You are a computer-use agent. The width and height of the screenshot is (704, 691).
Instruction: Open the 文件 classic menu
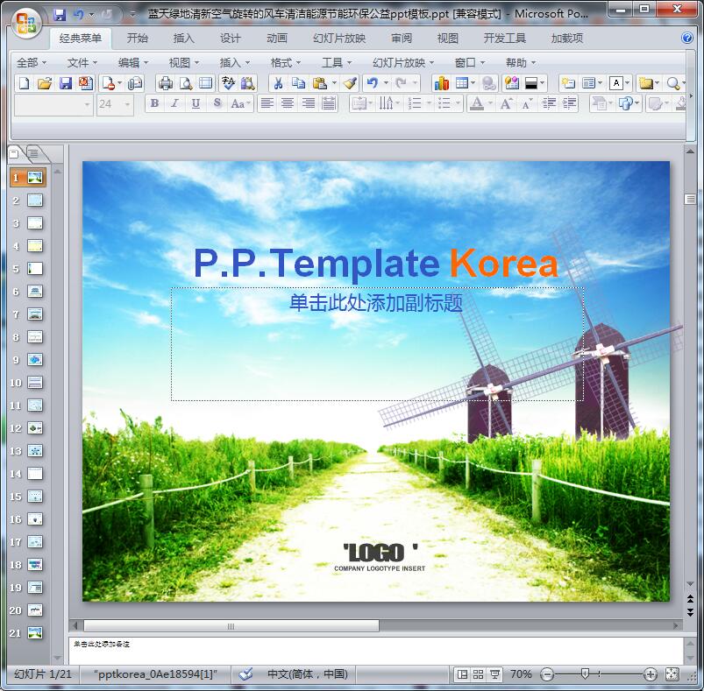click(x=82, y=63)
